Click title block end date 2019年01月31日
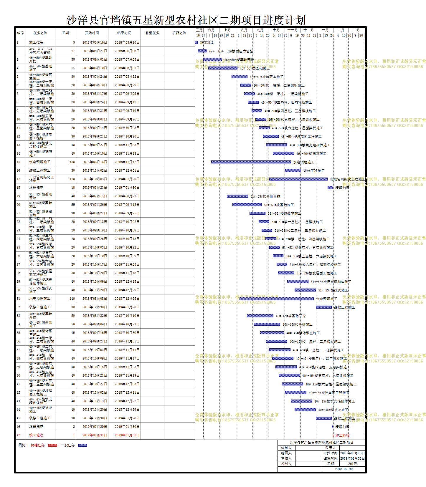This screenshot has width=426, height=487. (353, 458)
